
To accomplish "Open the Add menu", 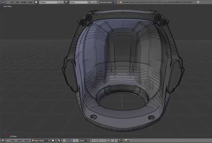I will click(x=17, y=2).
